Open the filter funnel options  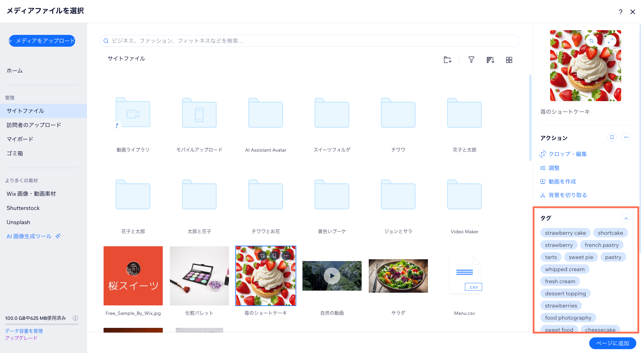coord(471,60)
